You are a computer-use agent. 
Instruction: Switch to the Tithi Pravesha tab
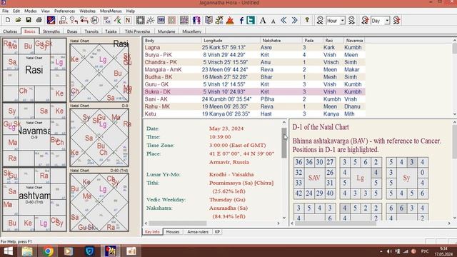(x=137, y=31)
